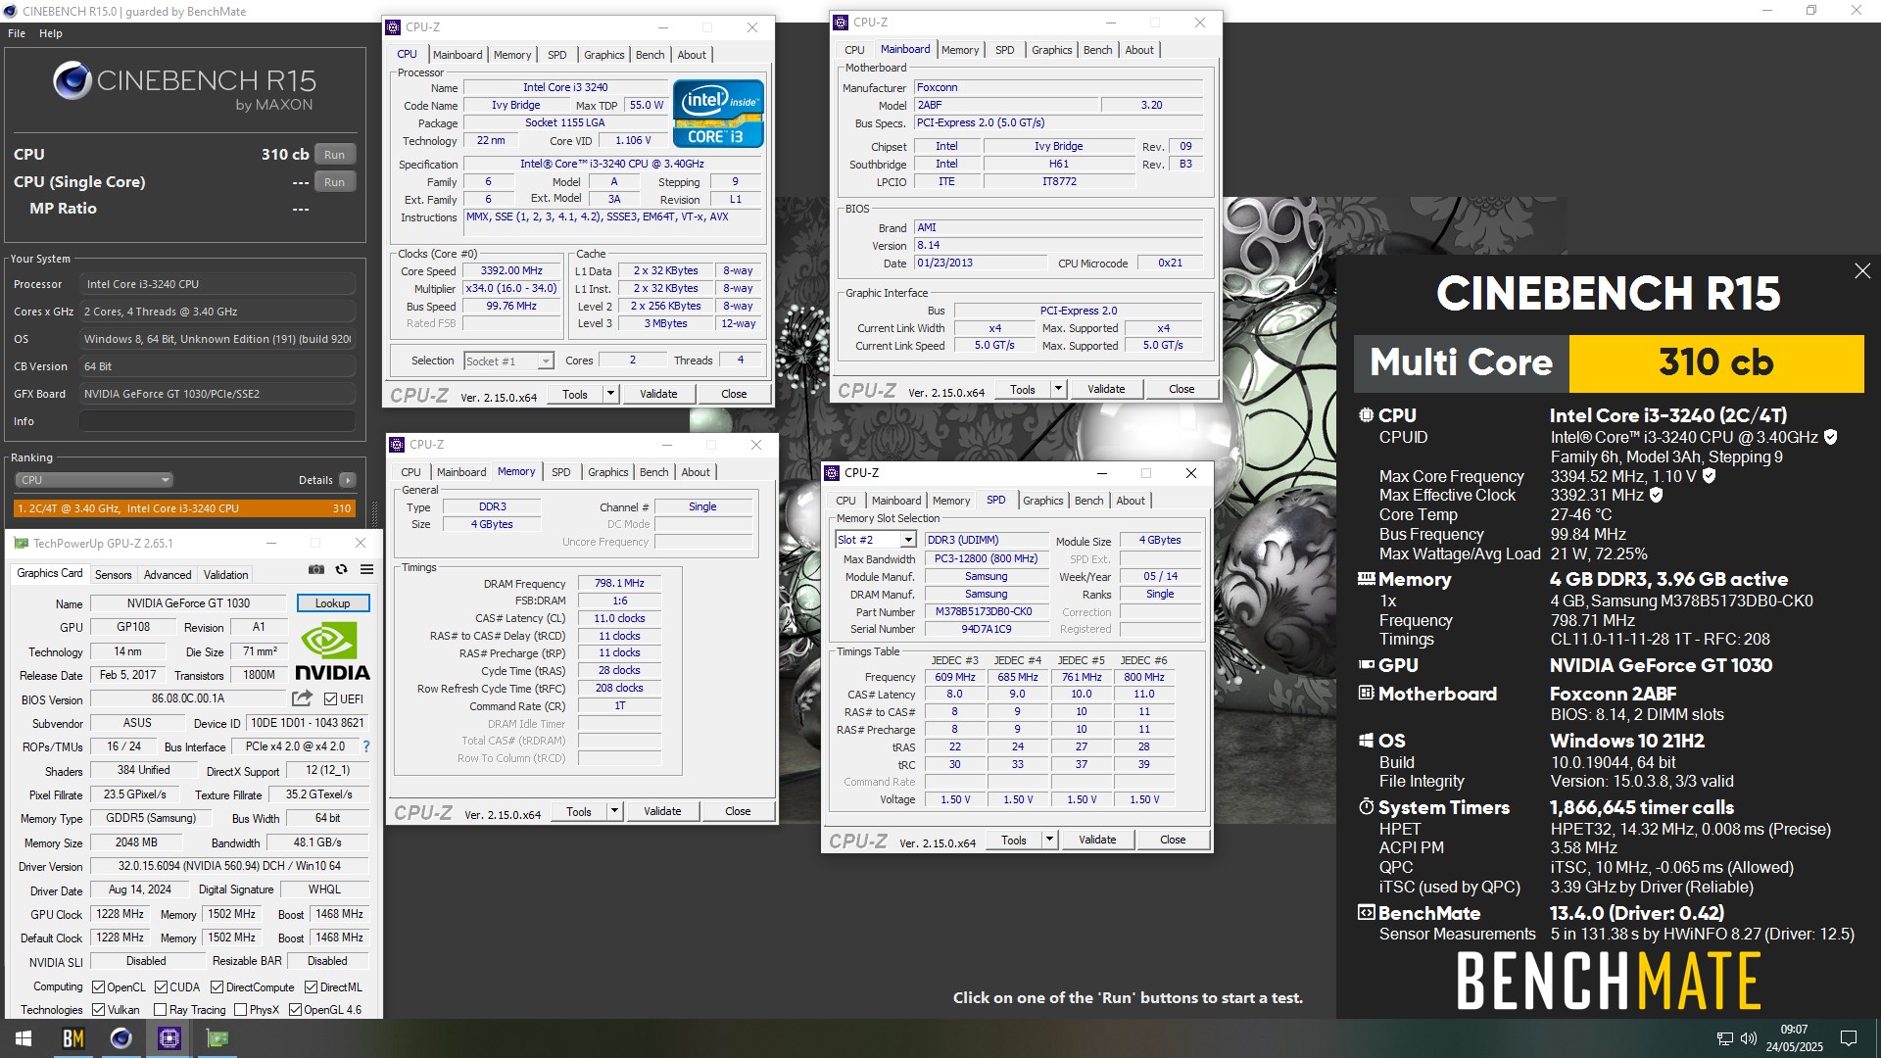Switch to Sensors tab in GPU-Z
Image resolution: width=1881 pixels, height=1058 pixels.
pyautogui.click(x=113, y=575)
